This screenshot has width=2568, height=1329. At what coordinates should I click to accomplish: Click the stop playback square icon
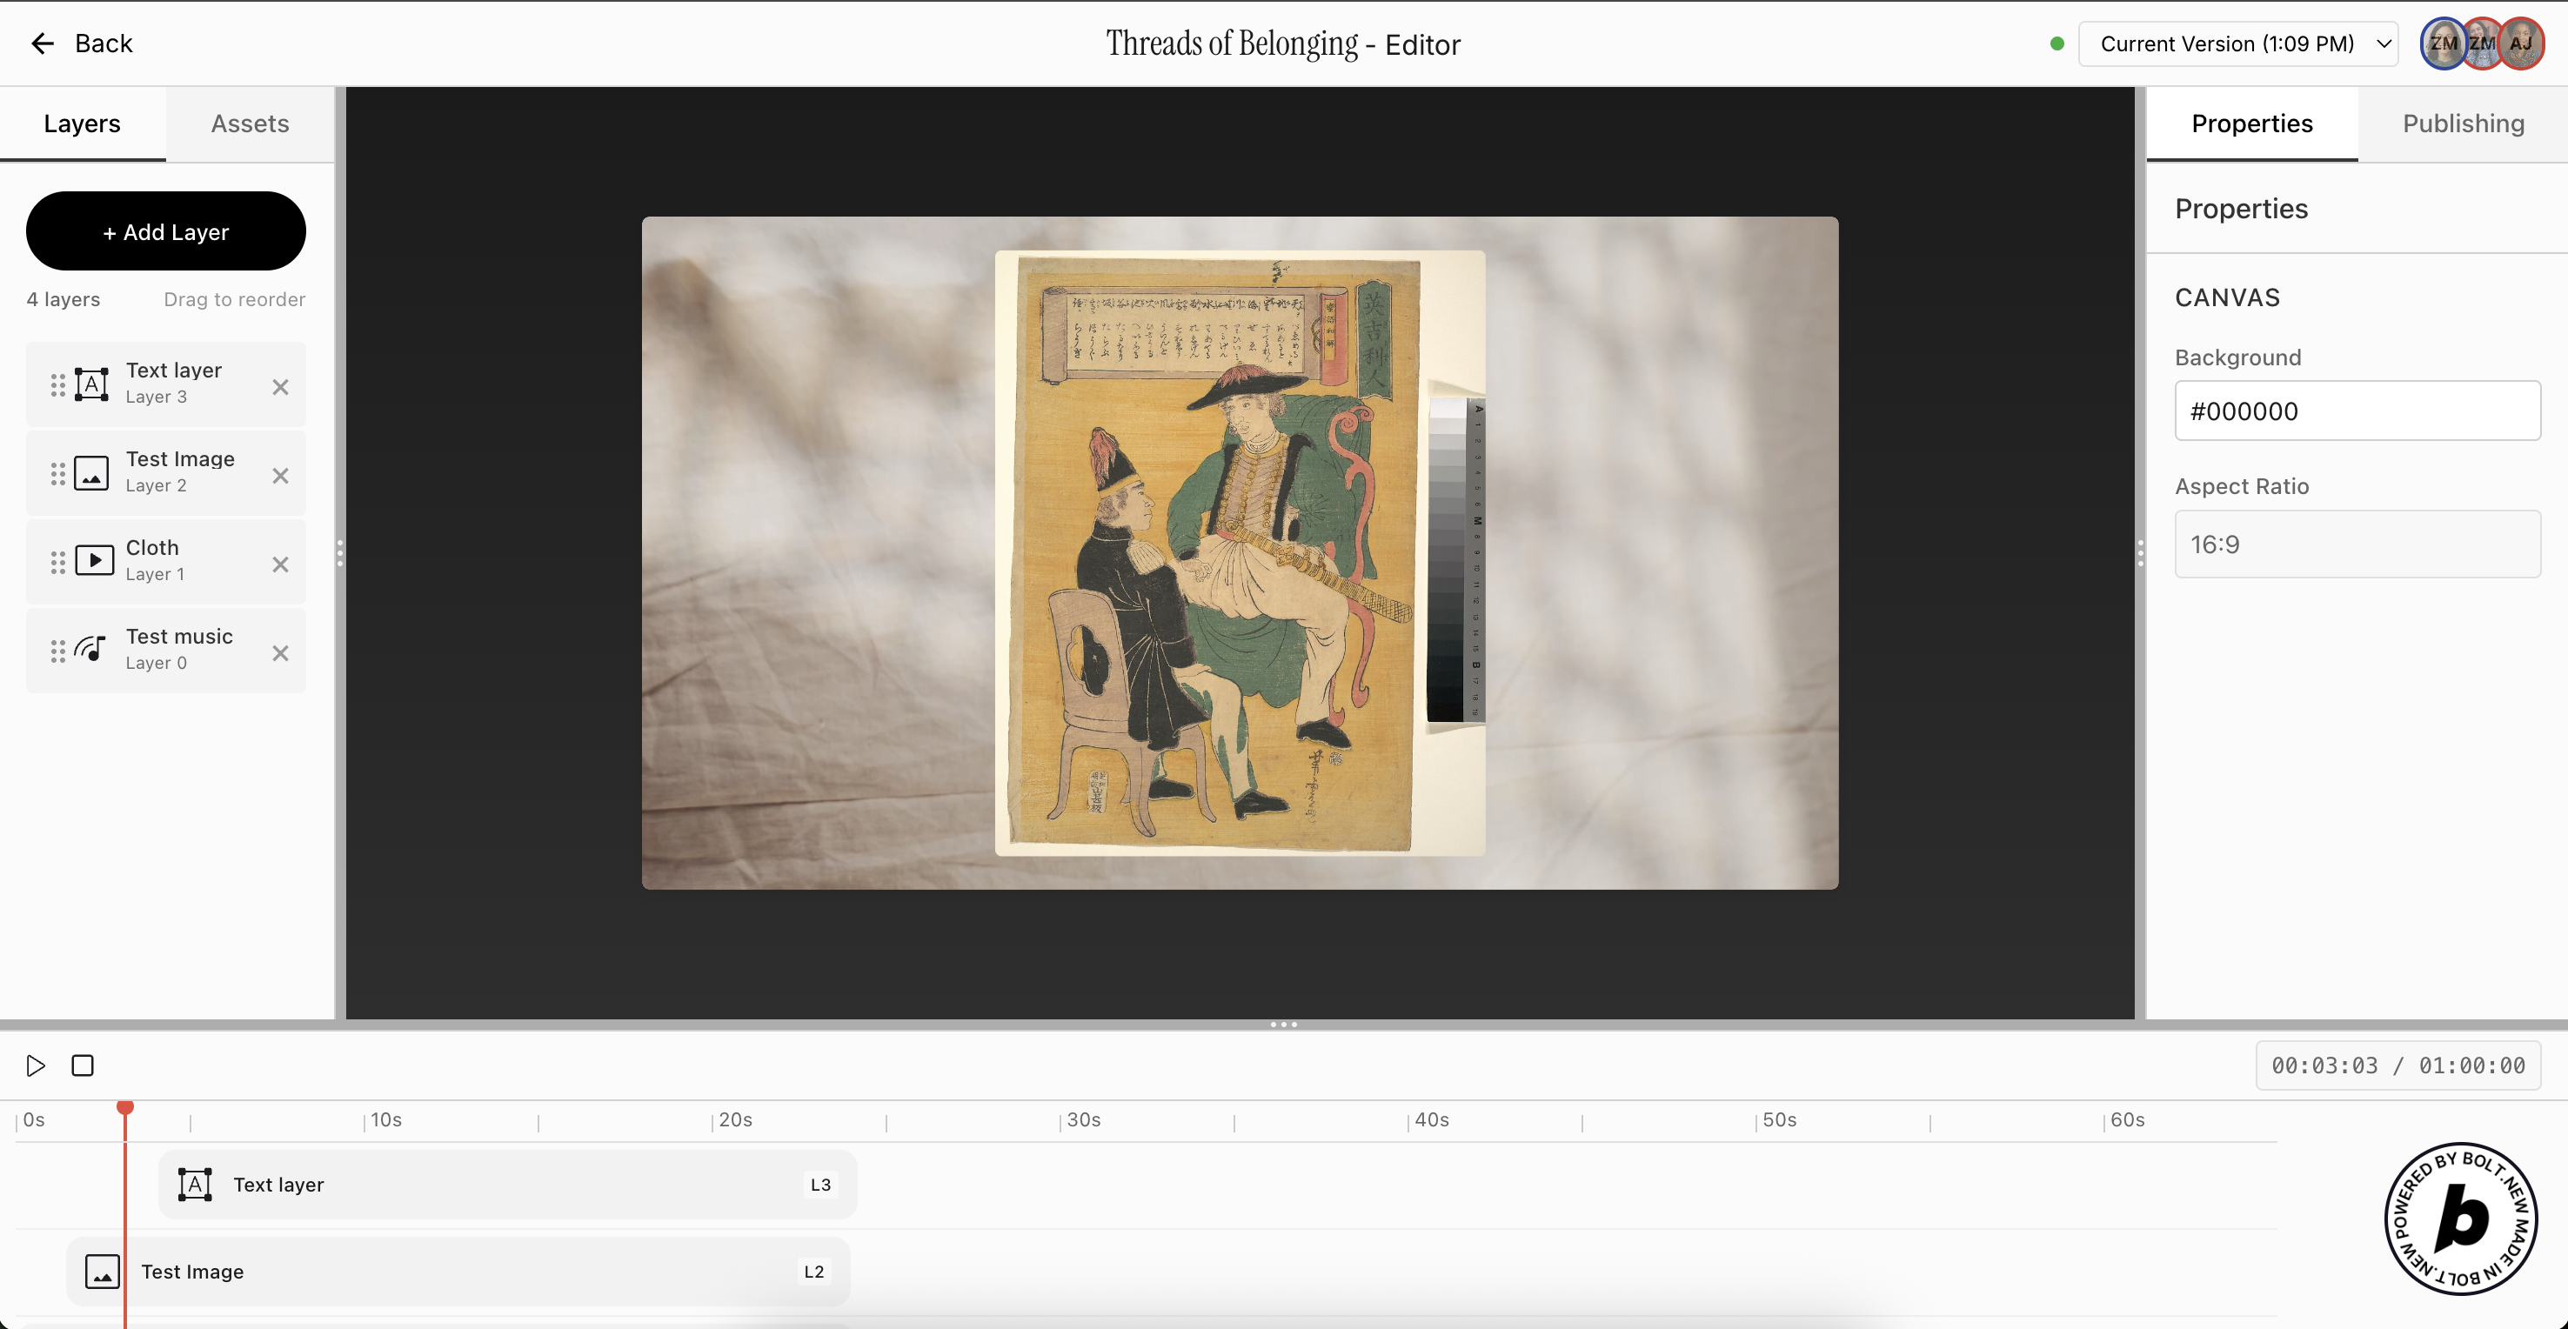[83, 1065]
